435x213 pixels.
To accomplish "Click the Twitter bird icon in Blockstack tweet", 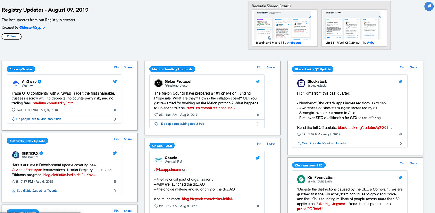I will point(400,81).
